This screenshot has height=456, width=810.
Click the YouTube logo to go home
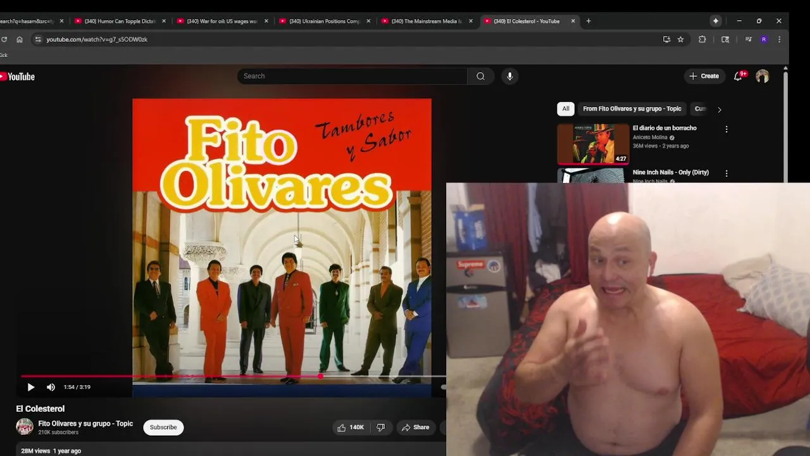coord(17,77)
